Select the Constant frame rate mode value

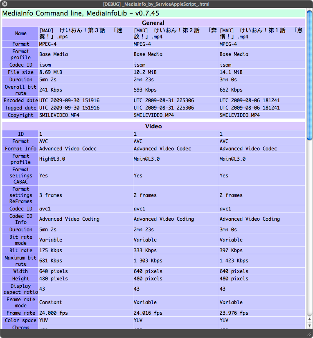(50, 302)
